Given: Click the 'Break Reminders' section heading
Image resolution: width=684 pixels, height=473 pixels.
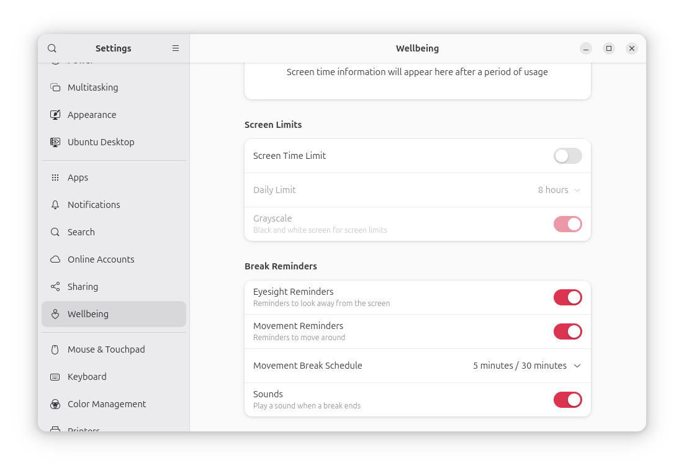Looking at the screenshot, I should click(x=281, y=266).
